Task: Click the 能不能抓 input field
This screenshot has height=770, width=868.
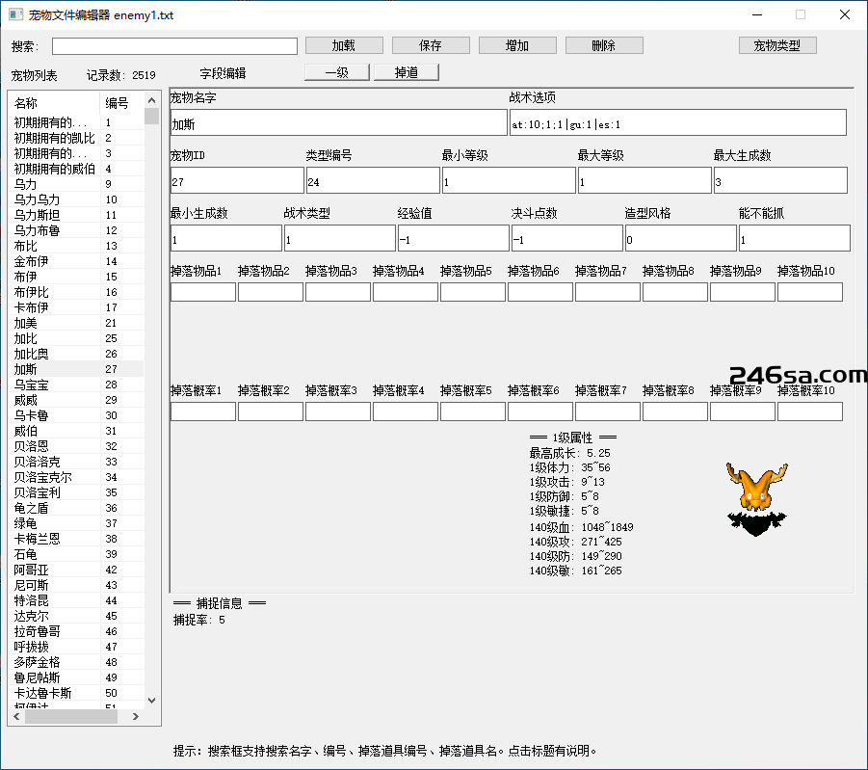Action: 795,238
